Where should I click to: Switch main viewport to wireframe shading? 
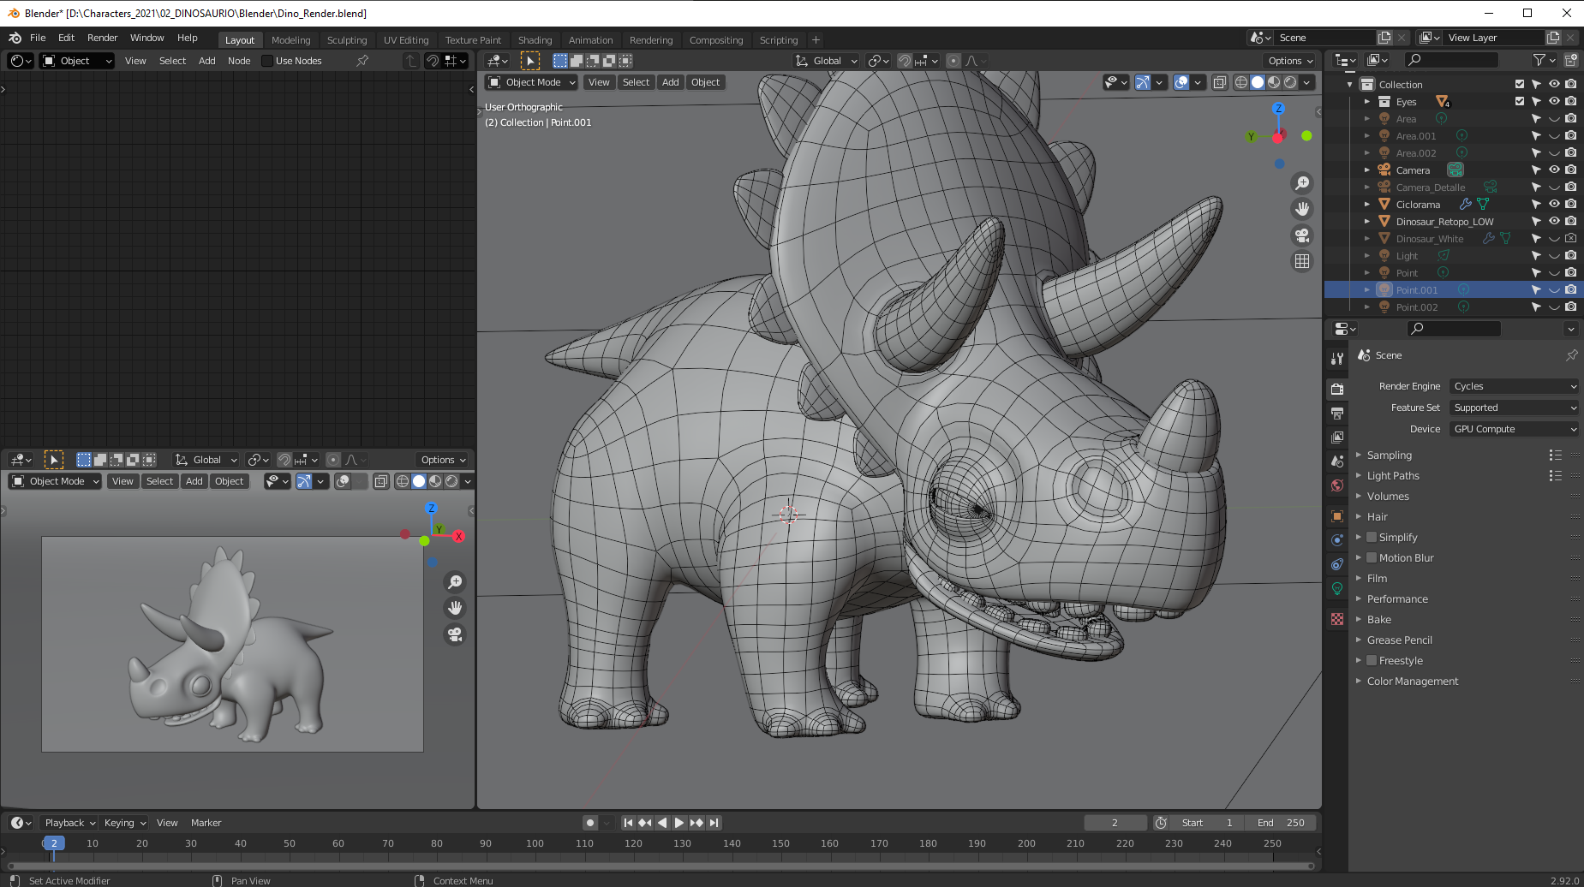click(x=1240, y=82)
